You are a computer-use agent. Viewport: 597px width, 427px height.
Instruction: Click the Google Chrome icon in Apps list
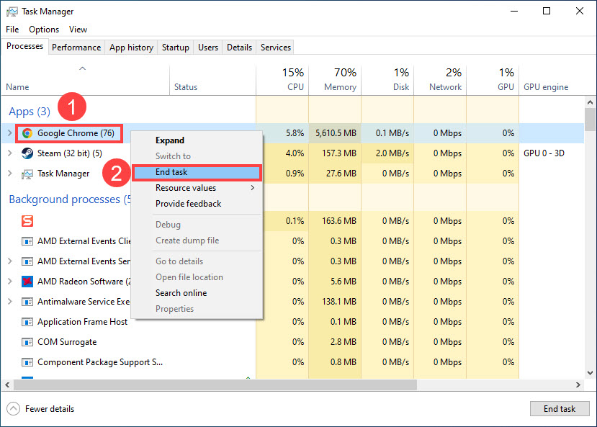point(27,133)
